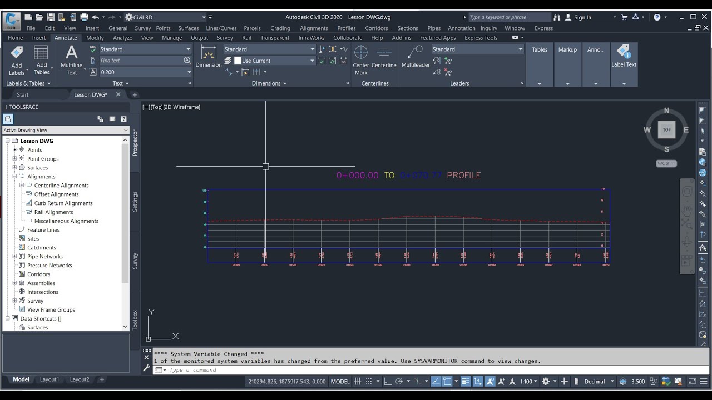Click the Add Labels icon
This screenshot has width=712, height=400.
[x=17, y=53]
